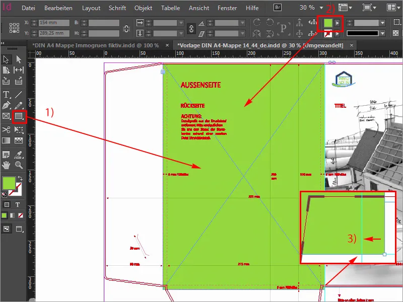
Task: Click the X position field 154 mm
Action: click(x=54, y=23)
